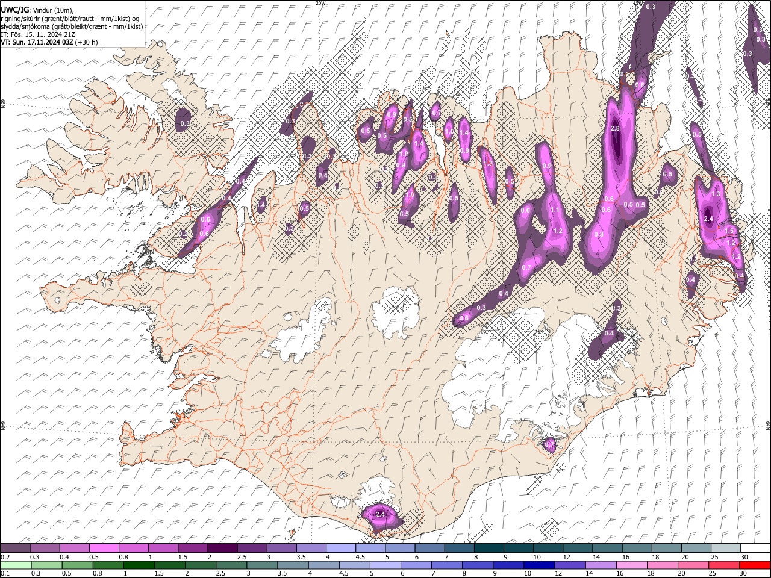The image size is (771, 578).
Task: Select the dark purple swatch labeled 2 in the upper legend
Action: click(222, 548)
